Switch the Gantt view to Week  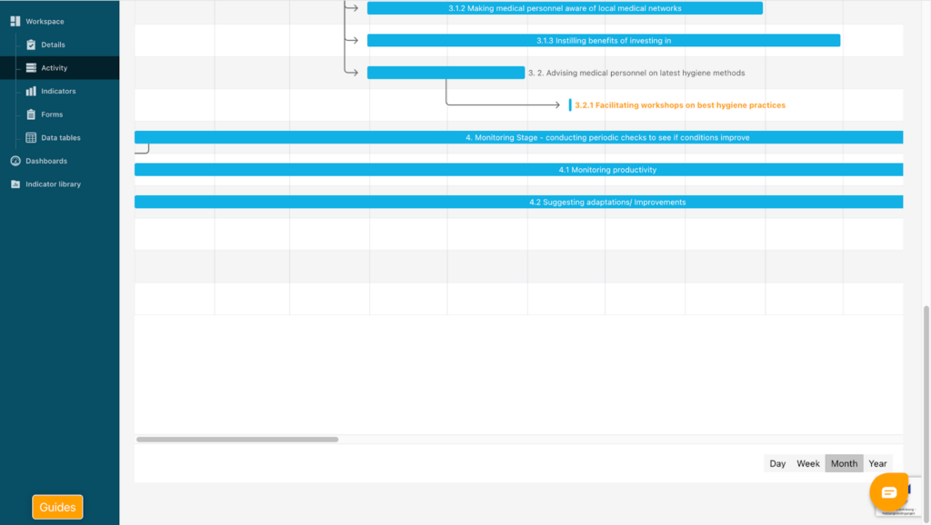point(808,463)
